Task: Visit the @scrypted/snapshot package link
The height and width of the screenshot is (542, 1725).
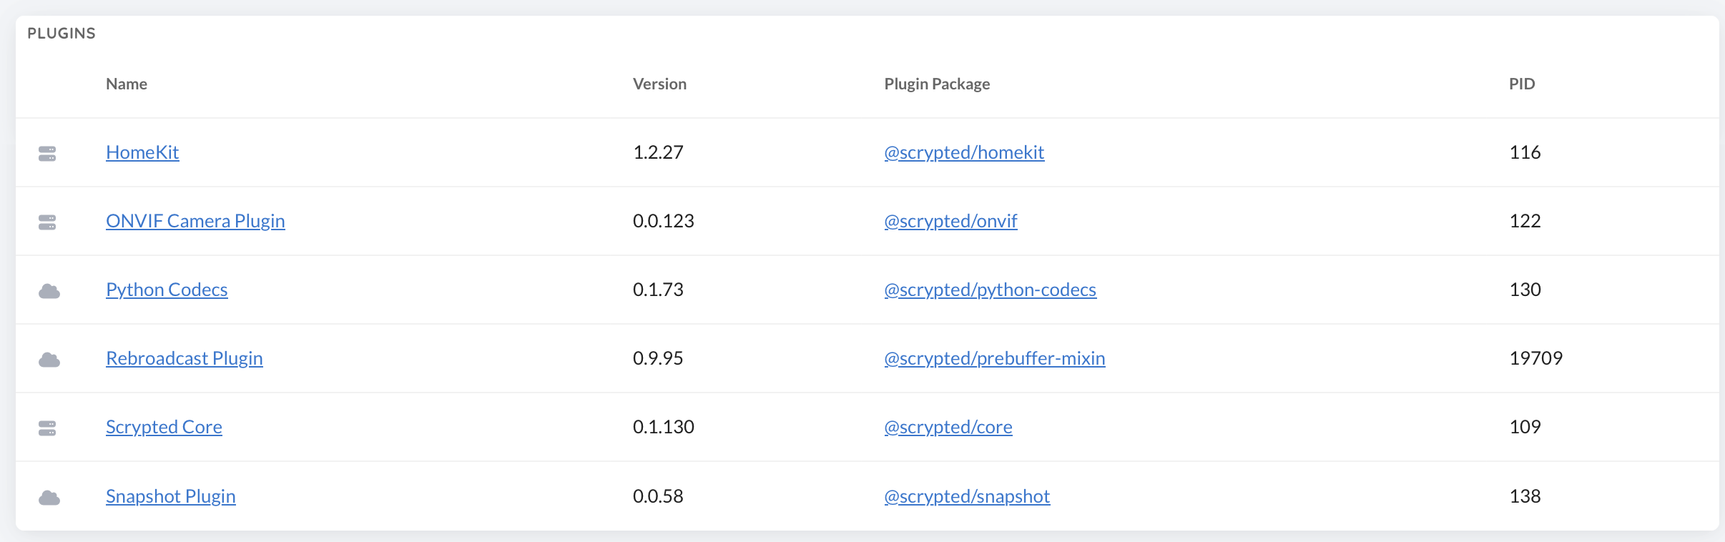Action: [967, 496]
